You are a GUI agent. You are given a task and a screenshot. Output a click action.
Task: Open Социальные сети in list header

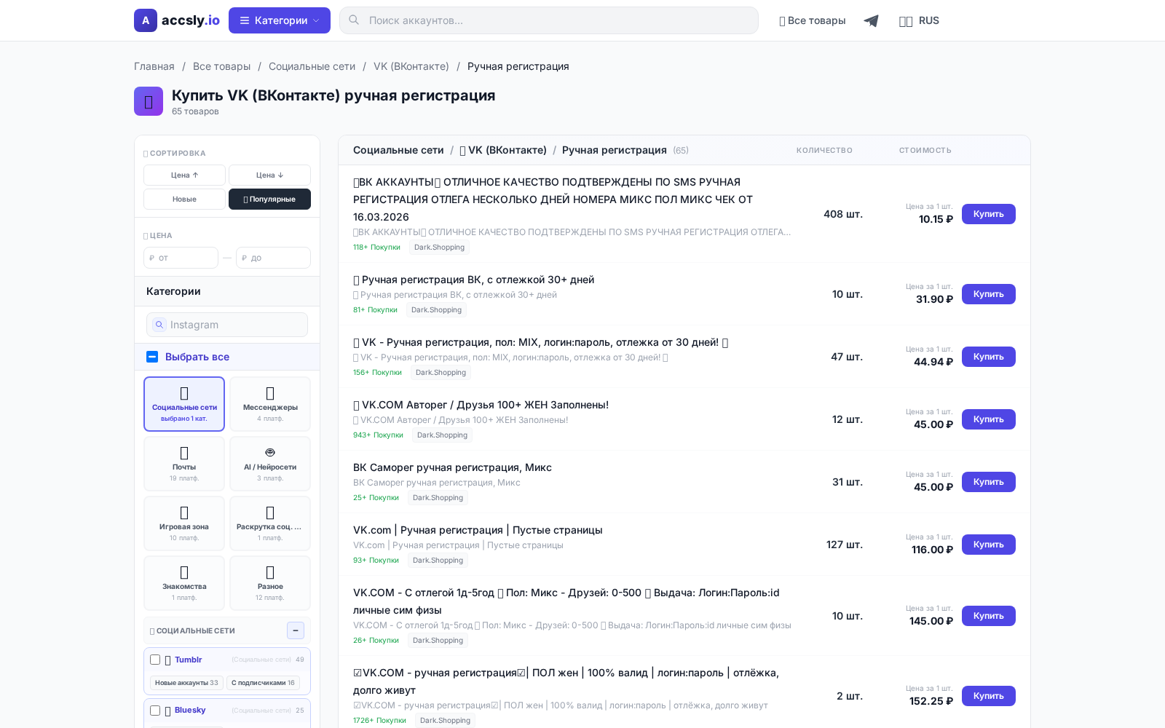pyautogui.click(x=398, y=150)
